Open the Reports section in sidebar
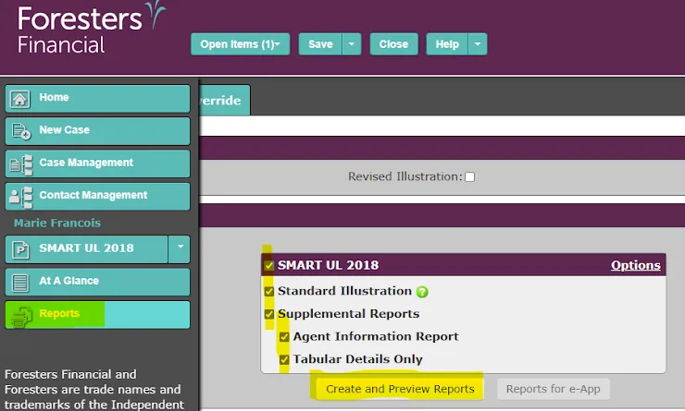The height and width of the screenshot is (411, 685). [x=97, y=315]
